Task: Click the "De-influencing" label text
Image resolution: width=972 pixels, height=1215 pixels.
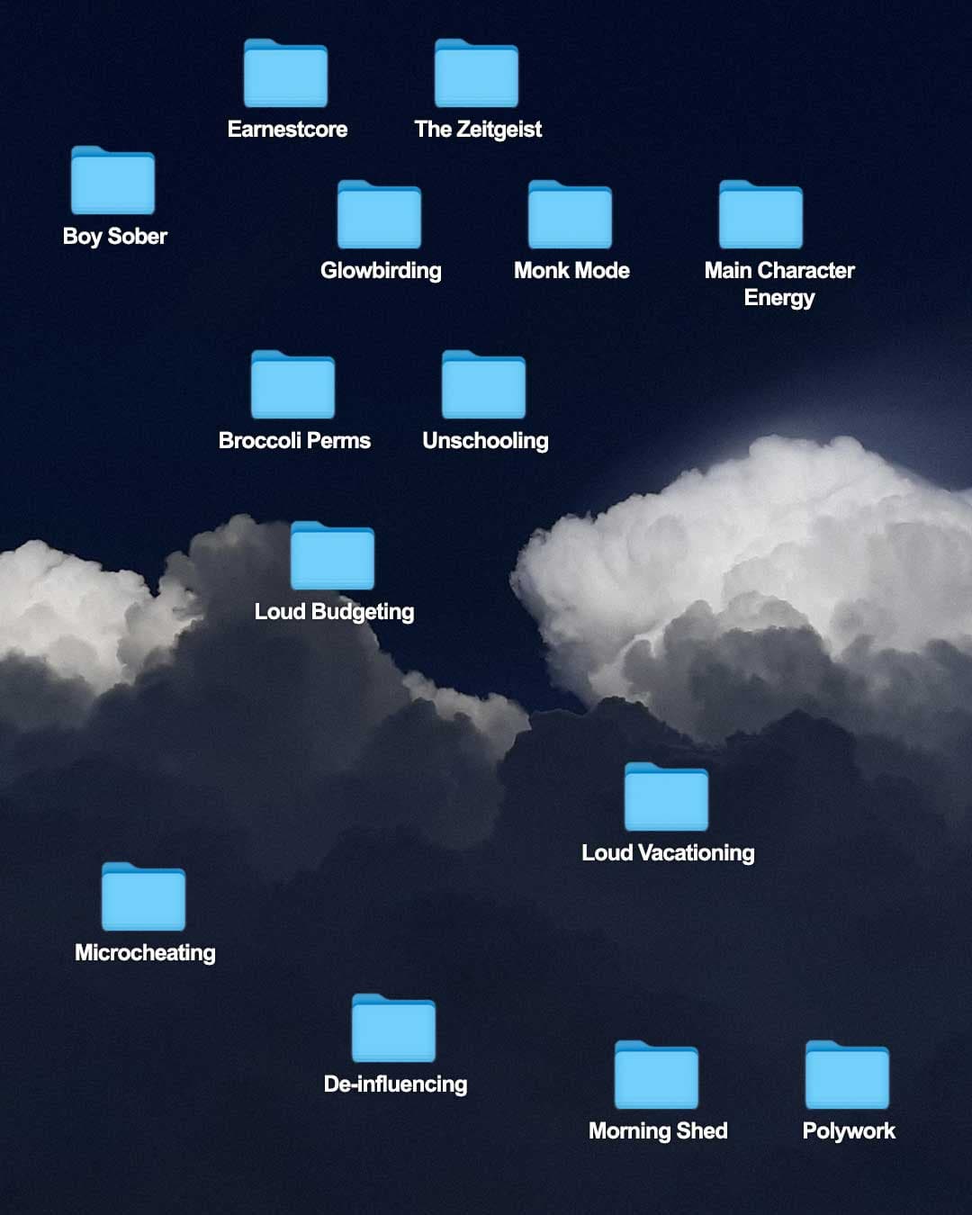Action: (395, 1084)
